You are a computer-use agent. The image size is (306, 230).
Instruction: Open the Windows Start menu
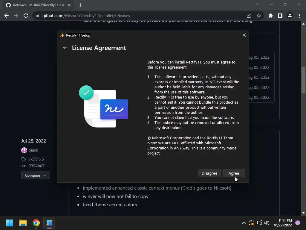point(10,223)
